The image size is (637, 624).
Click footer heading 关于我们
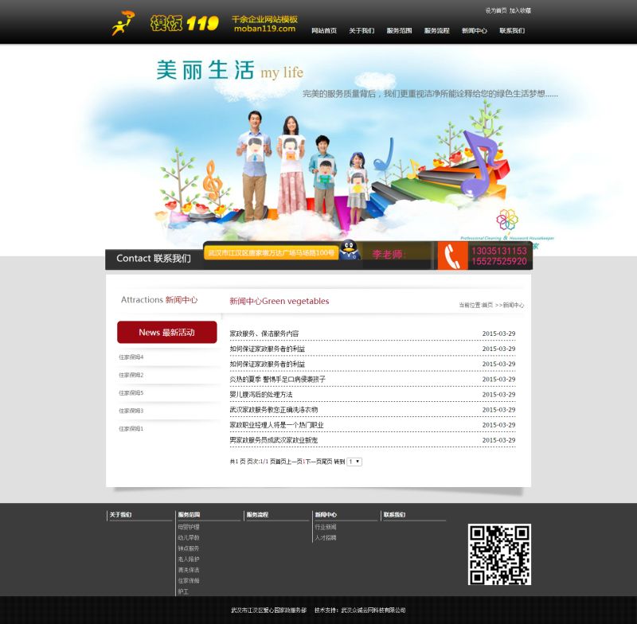click(121, 515)
